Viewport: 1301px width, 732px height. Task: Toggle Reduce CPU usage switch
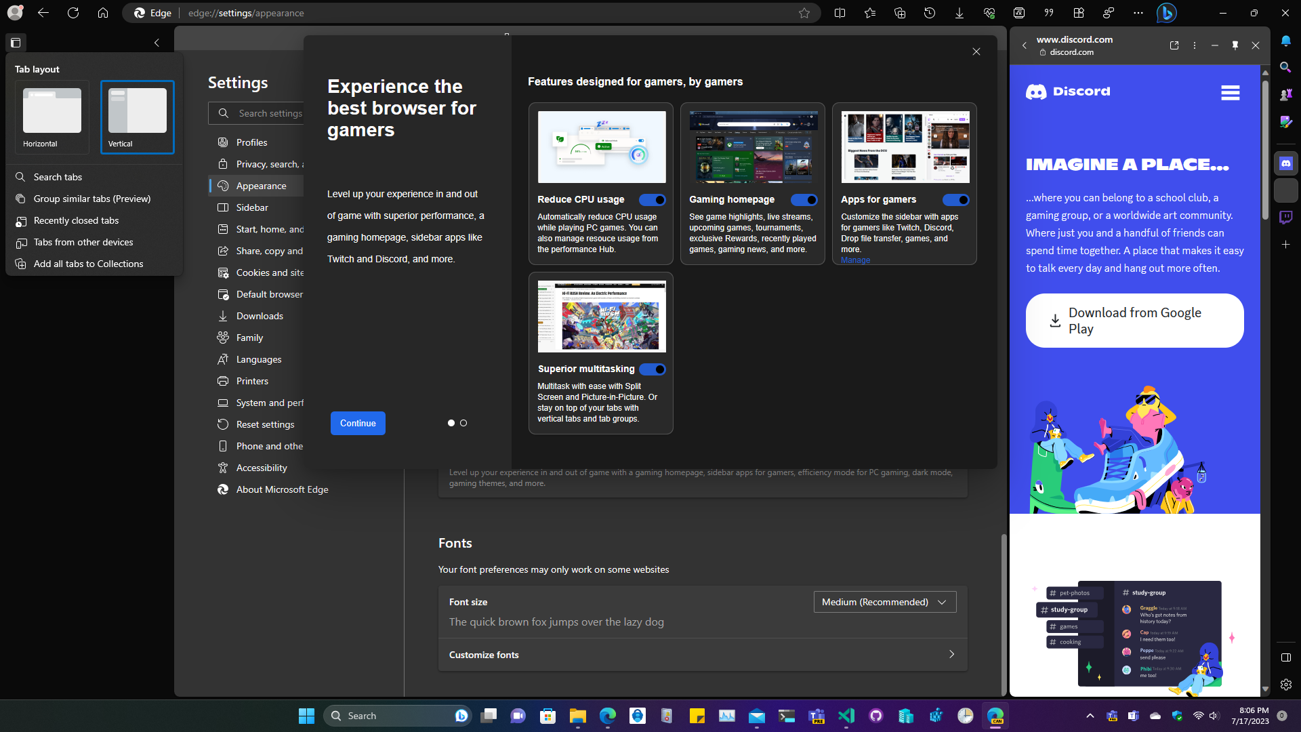point(652,200)
